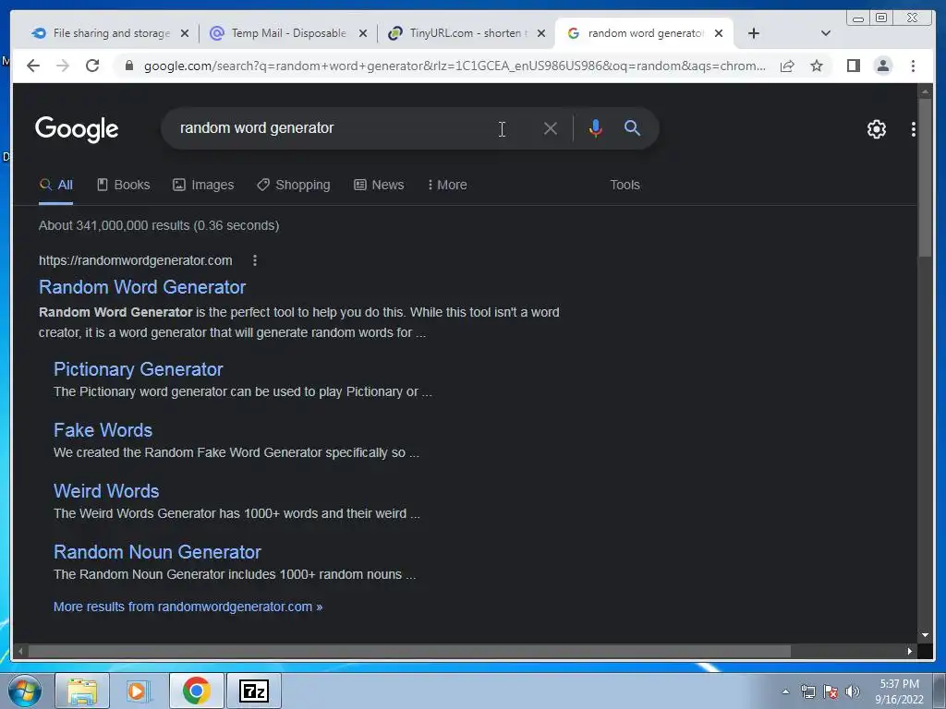Viewport: 946px width, 709px height.
Task: Open the Random Word Generator result
Action: [141, 287]
